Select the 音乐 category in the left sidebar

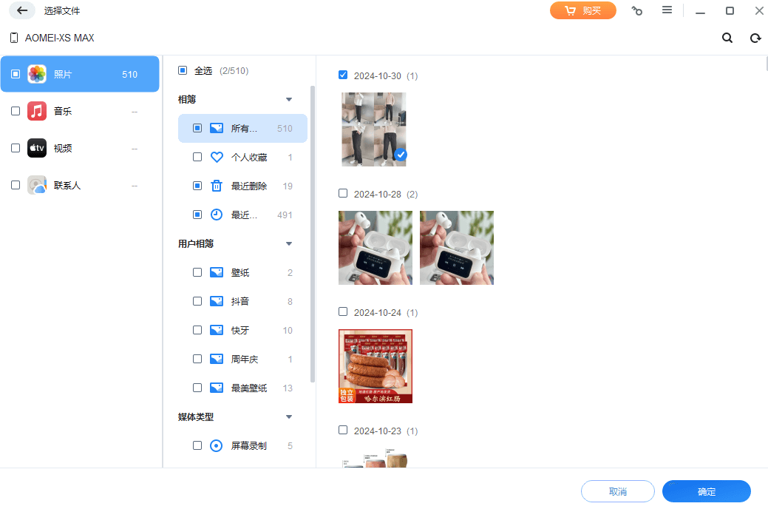[x=62, y=111]
